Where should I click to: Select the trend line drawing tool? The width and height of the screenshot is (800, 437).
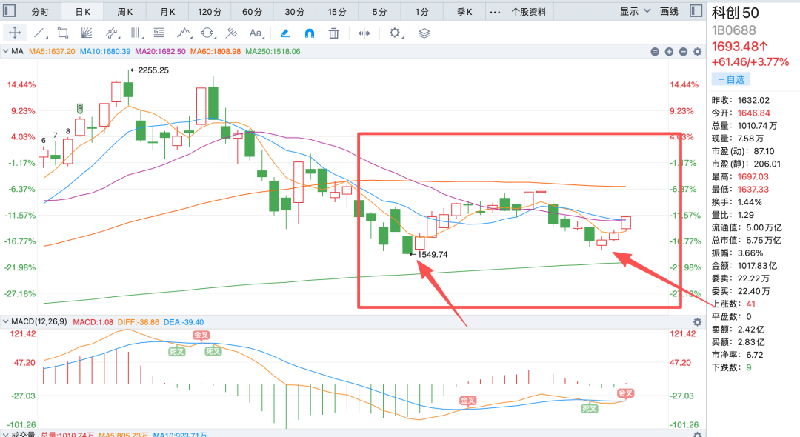[40, 33]
